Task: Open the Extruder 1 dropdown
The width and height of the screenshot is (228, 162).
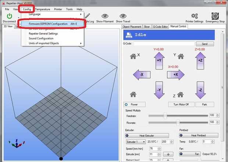Action: point(136,142)
